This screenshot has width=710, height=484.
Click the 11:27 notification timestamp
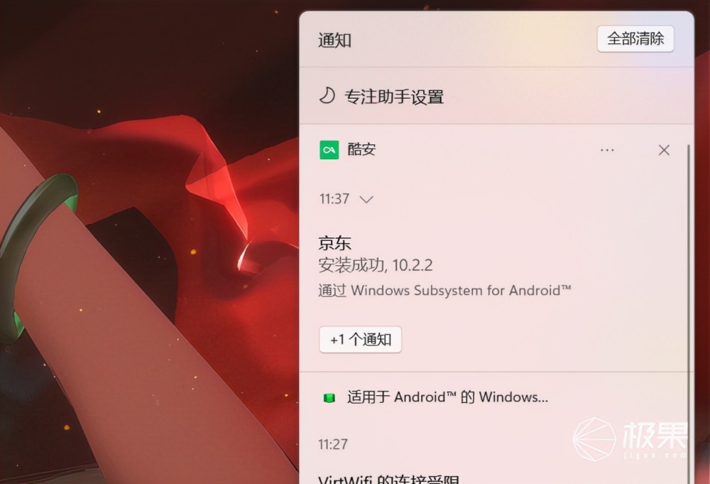pyautogui.click(x=333, y=444)
